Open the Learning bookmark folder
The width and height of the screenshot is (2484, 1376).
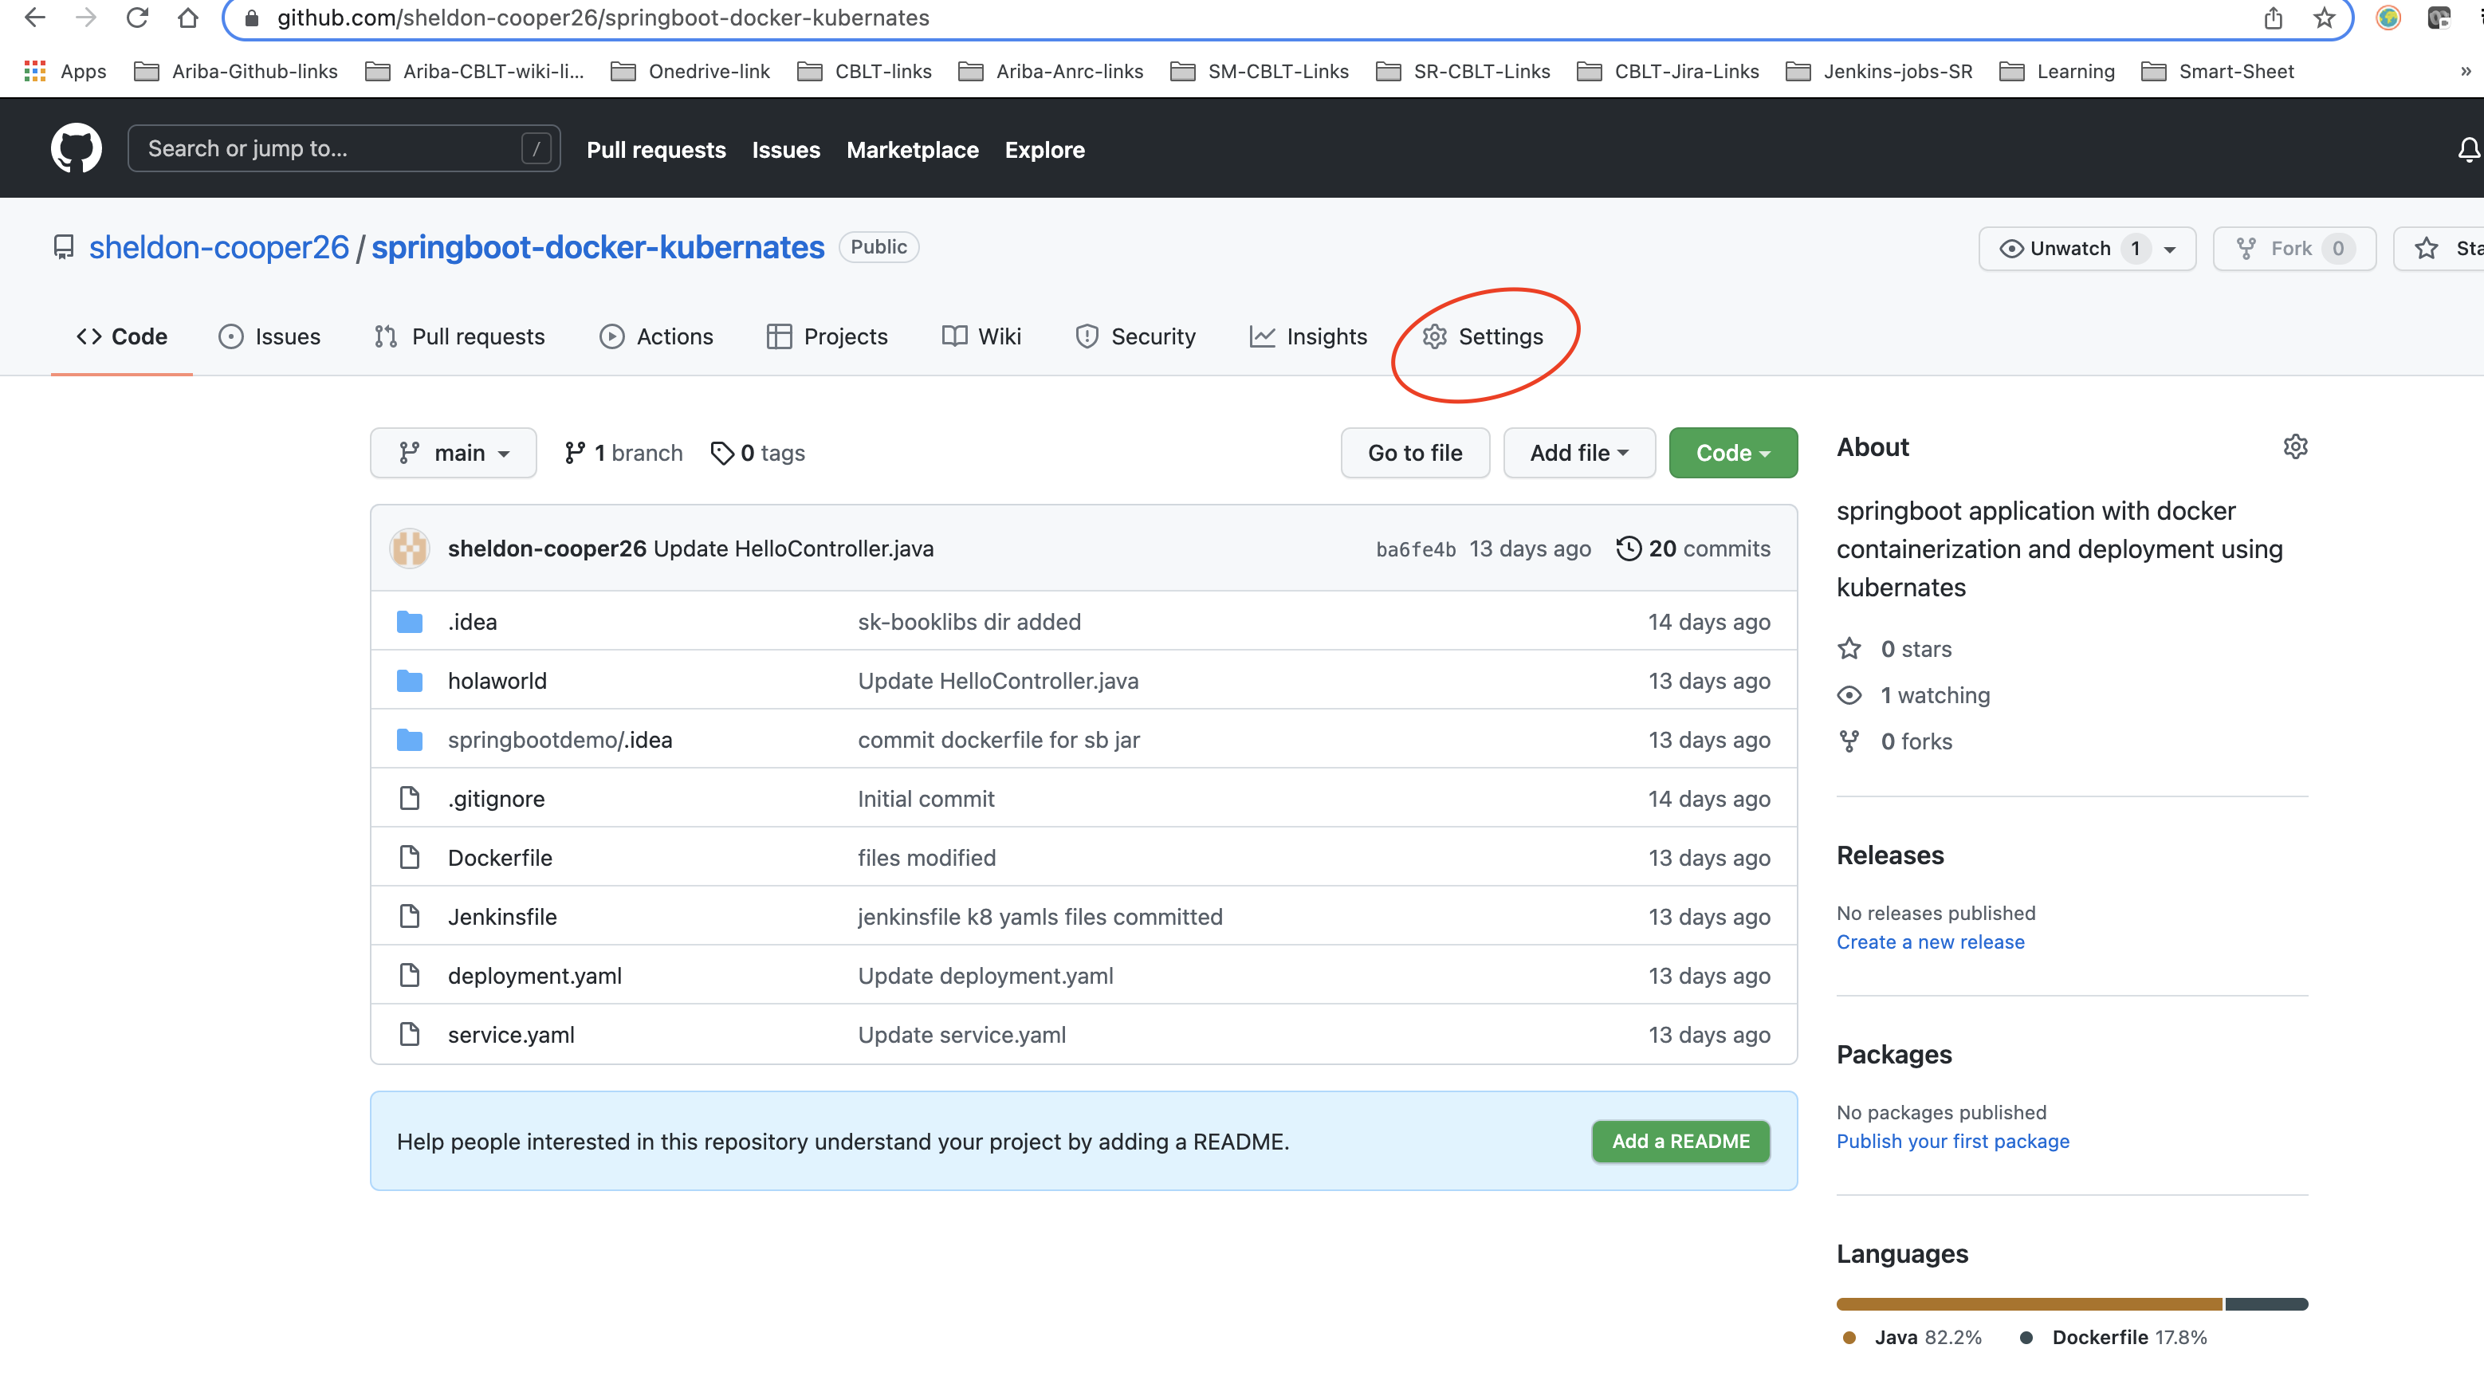point(2057,72)
